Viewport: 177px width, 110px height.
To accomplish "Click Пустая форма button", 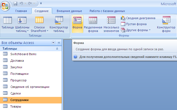I will pos(133,24).
